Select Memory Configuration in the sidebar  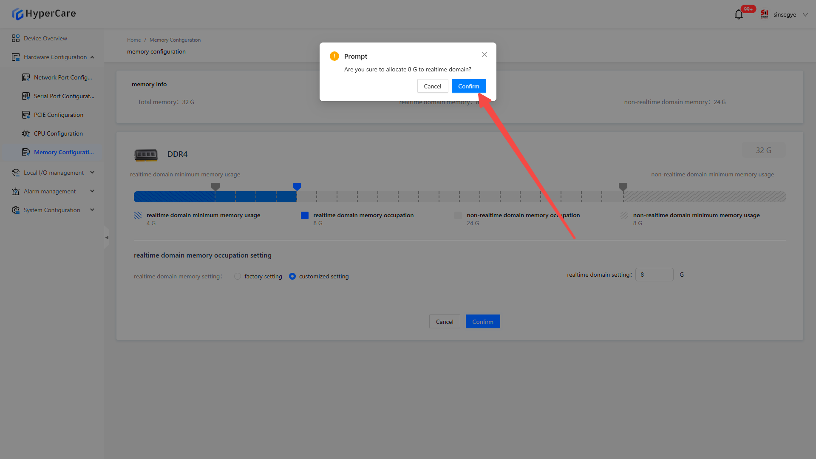[x=64, y=152]
